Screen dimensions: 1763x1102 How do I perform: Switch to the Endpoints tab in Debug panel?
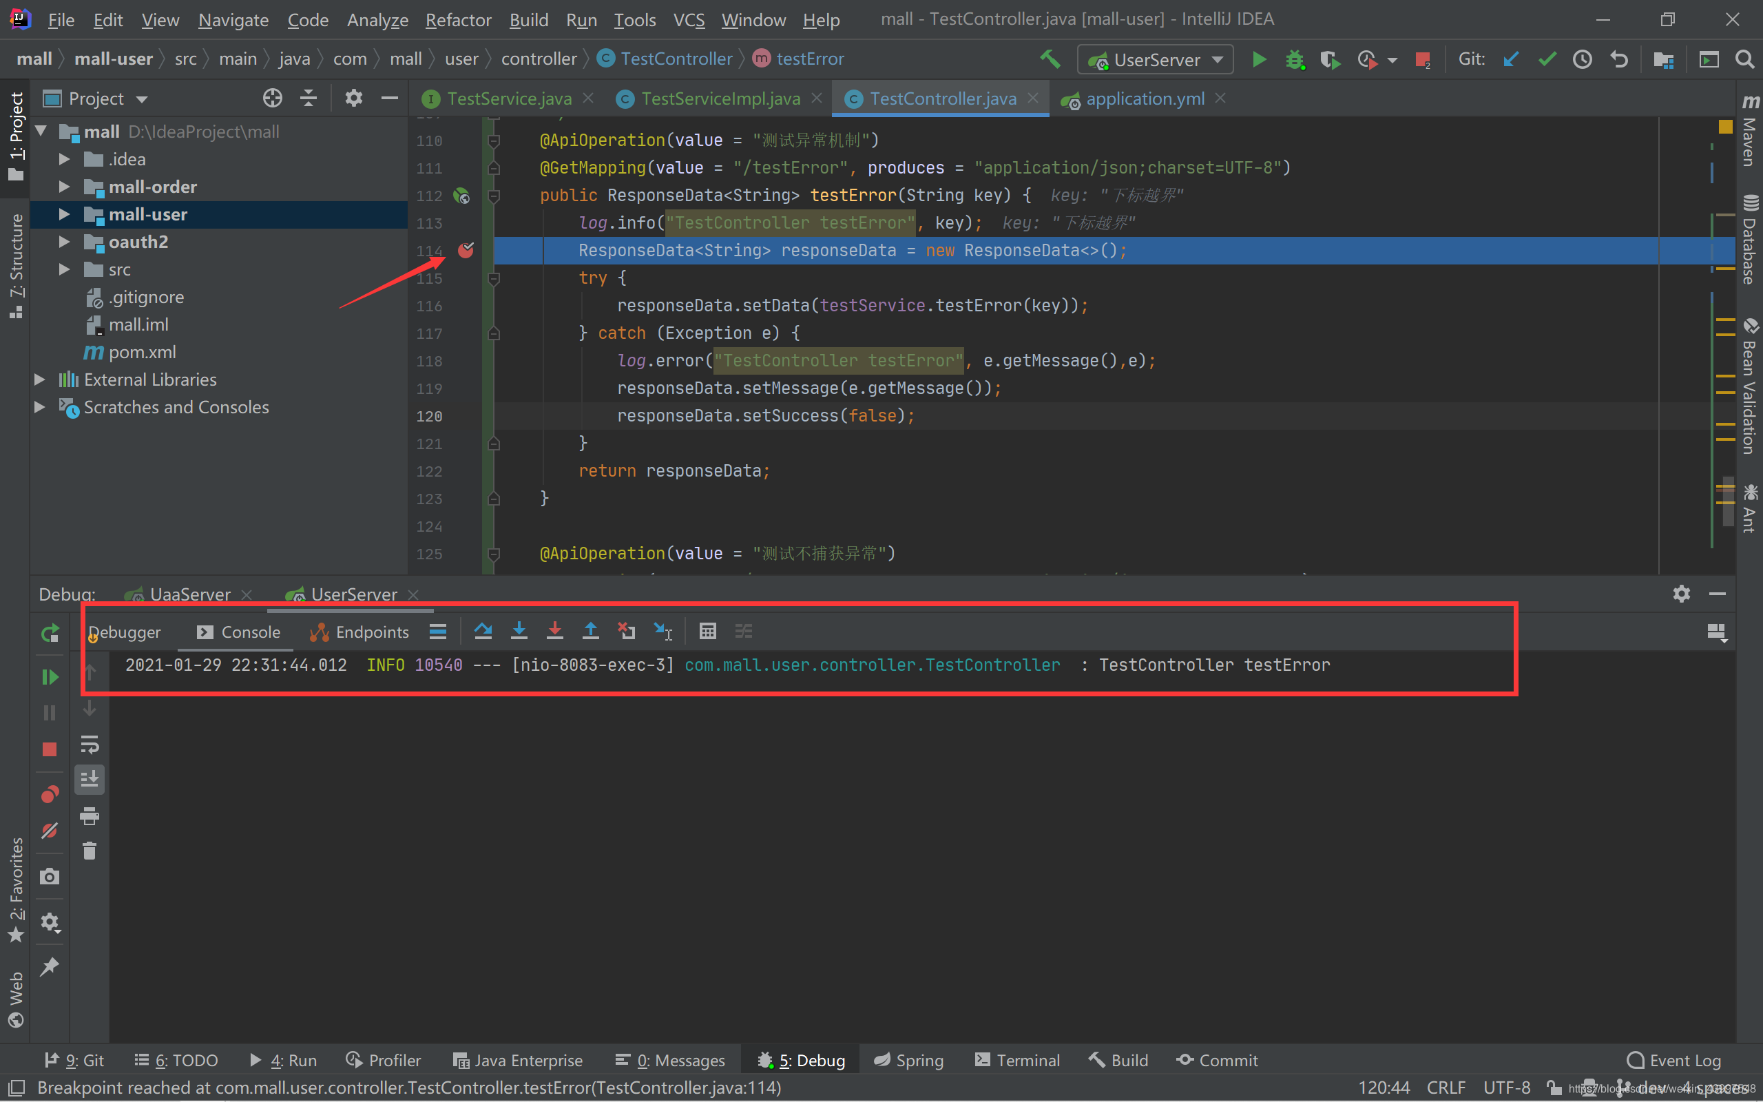[372, 631]
